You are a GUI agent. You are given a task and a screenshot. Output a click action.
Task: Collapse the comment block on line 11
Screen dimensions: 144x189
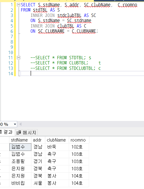[18, 58]
